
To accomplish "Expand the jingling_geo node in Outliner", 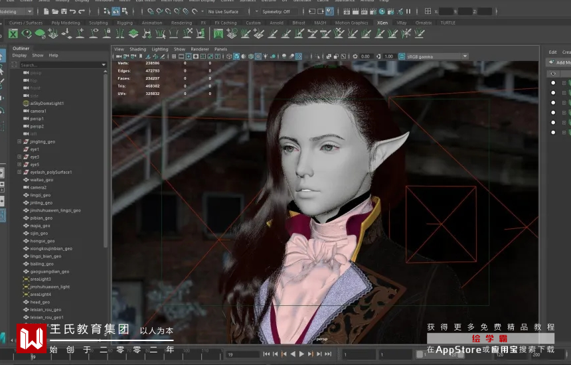I will click(19, 141).
